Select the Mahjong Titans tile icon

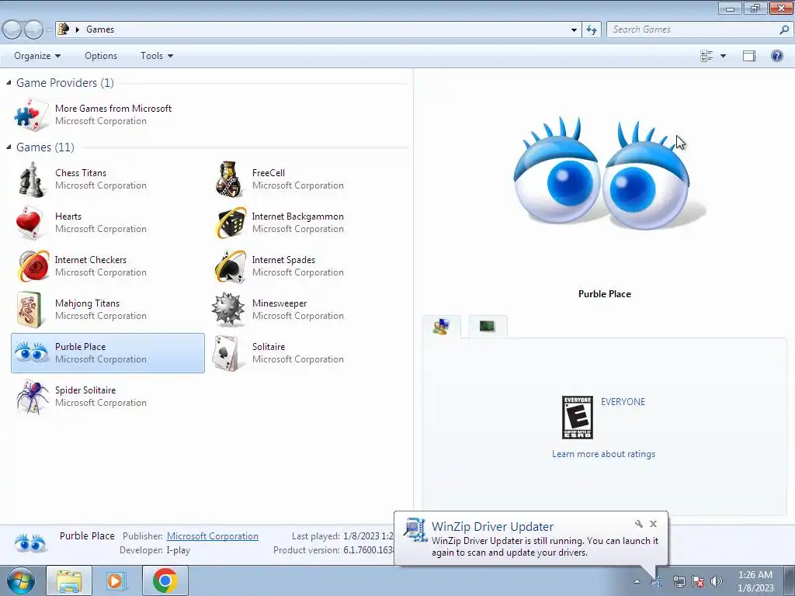(x=30, y=310)
